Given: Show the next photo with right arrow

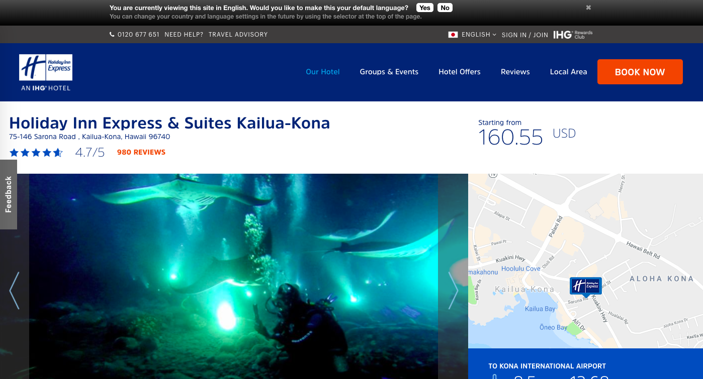Looking at the screenshot, I should coord(453,291).
